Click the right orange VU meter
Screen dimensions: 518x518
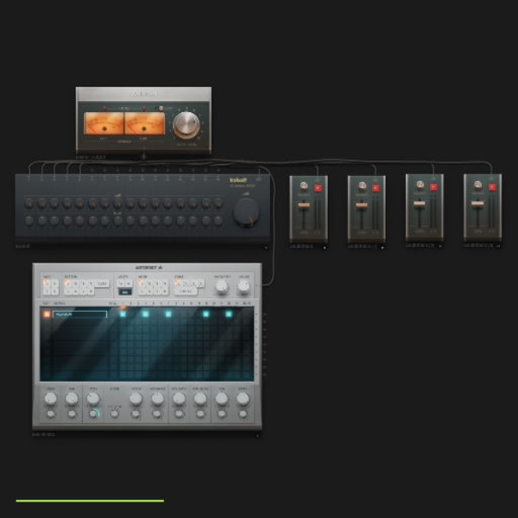[x=145, y=123]
